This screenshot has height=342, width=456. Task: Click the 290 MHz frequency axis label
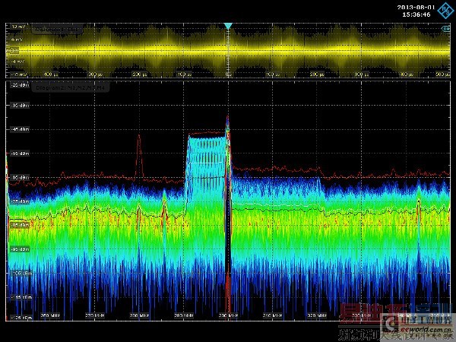184,315
